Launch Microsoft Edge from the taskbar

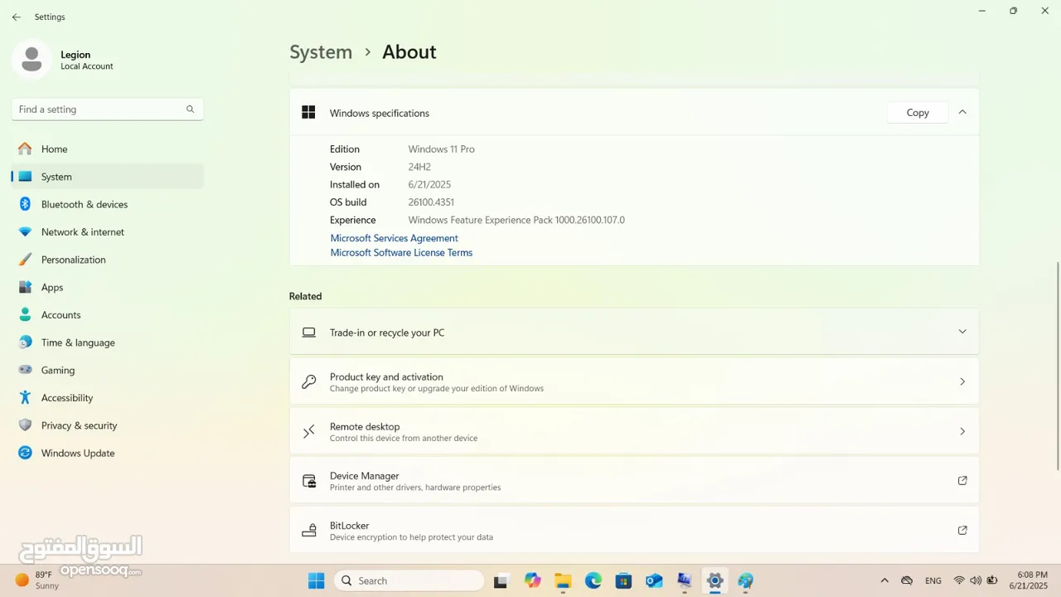[x=593, y=580]
